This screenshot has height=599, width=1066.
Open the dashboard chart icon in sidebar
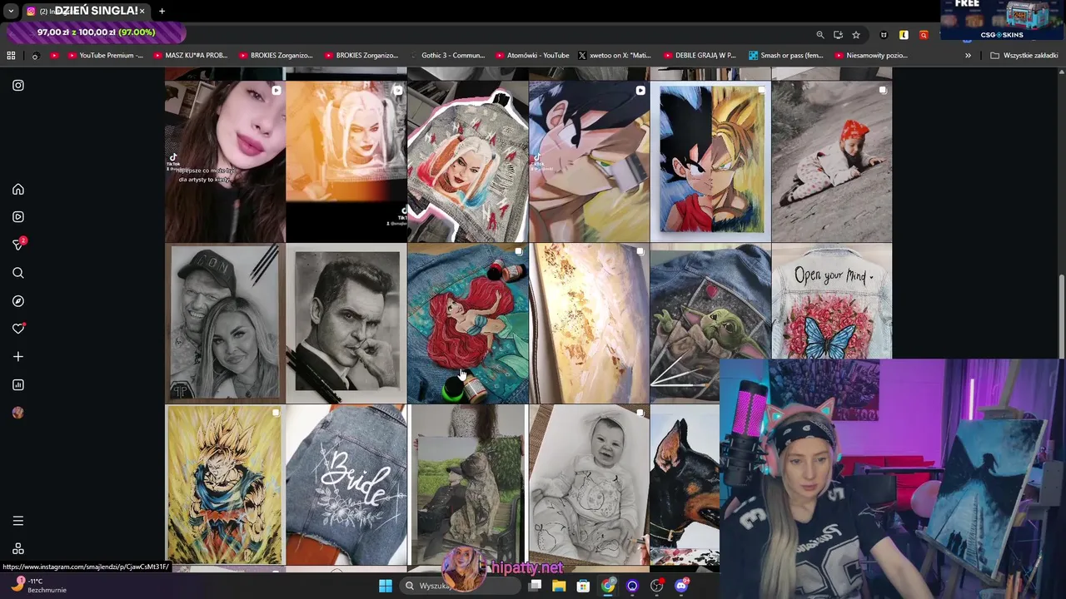pyautogui.click(x=17, y=385)
